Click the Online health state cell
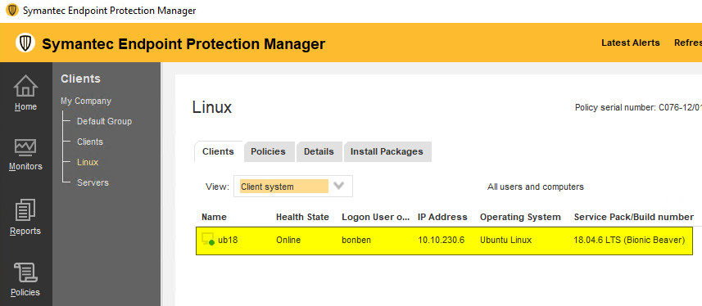 (x=288, y=241)
